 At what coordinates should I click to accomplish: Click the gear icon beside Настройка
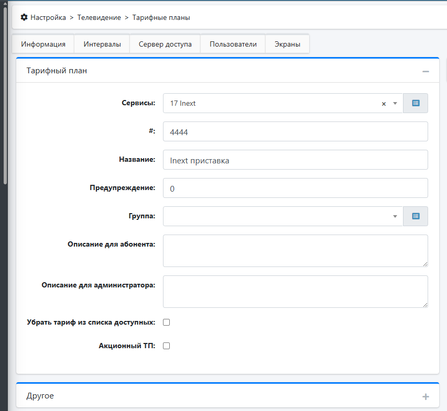pos(24,17)
